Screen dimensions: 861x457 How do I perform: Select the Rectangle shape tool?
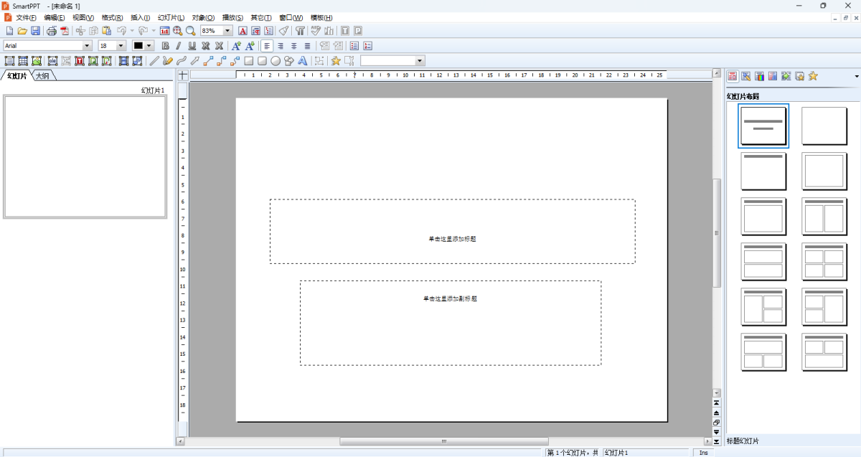[x=248, y=61]
